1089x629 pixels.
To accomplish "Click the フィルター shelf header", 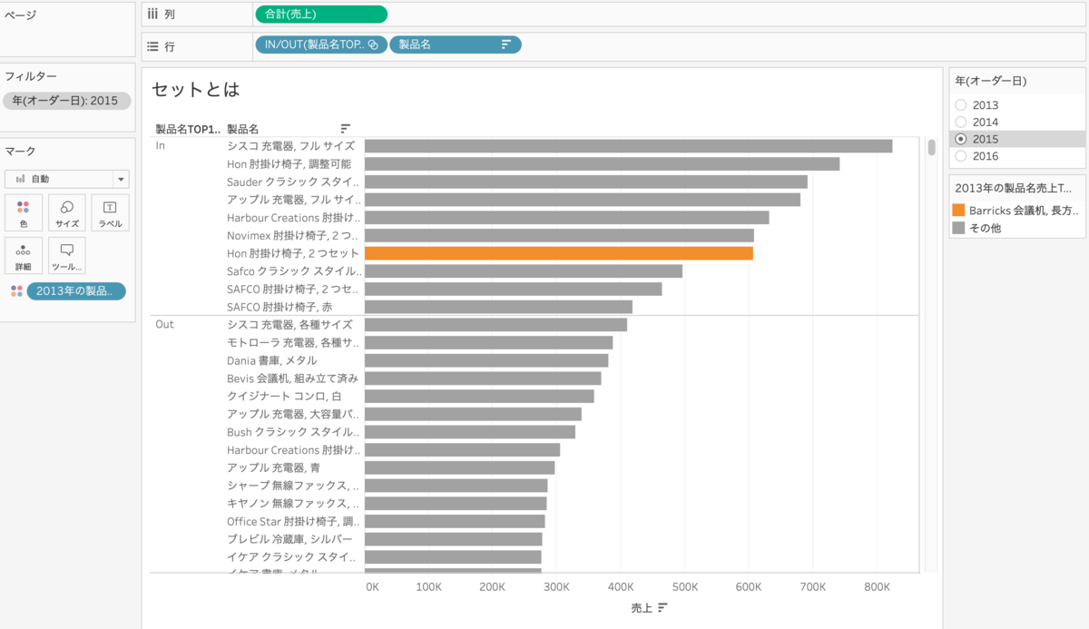I will pyautogui.click(x=32, y=76).
